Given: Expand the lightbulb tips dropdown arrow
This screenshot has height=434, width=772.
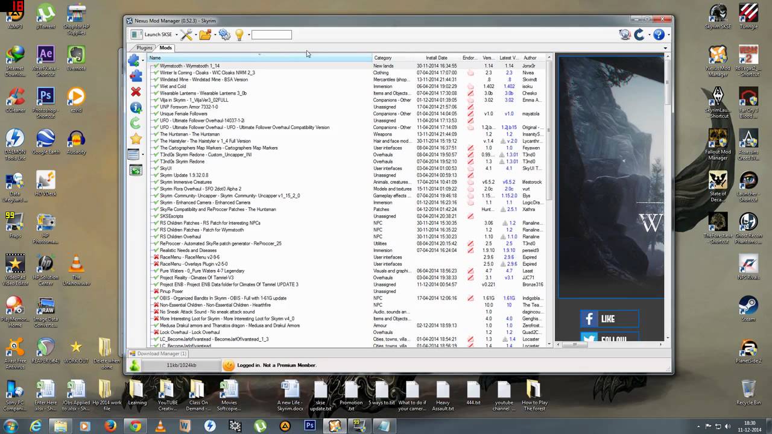Looking at the screenshot, I should 248,35.
